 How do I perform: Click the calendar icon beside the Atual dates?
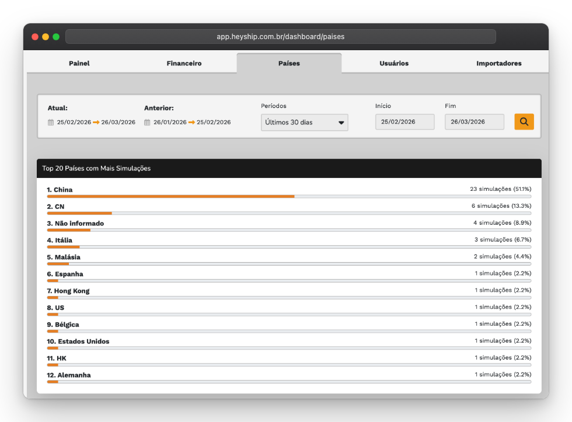pyautogui.click(x=51, y=122)
